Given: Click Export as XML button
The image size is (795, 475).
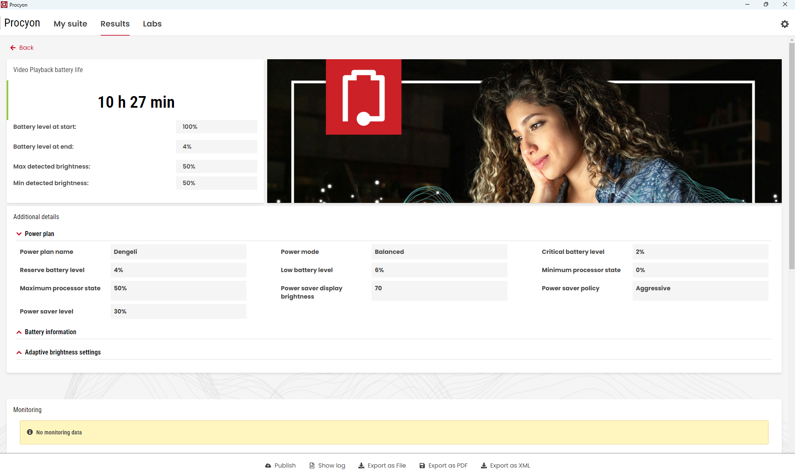Looking at the screenshot, I should (505, 465).
